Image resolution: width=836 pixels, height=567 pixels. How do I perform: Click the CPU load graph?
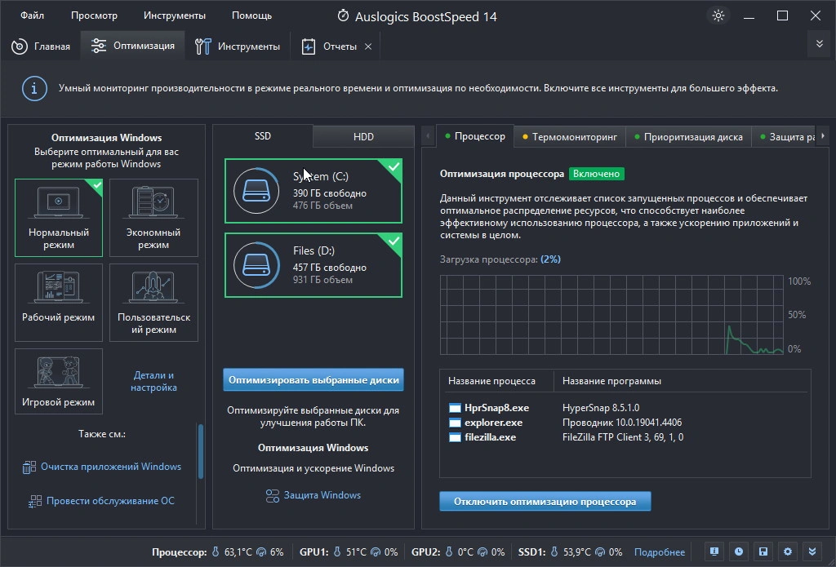coord(611,315)
